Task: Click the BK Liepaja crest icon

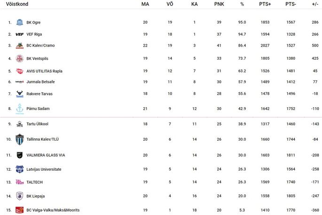Action: click(20, 196)
